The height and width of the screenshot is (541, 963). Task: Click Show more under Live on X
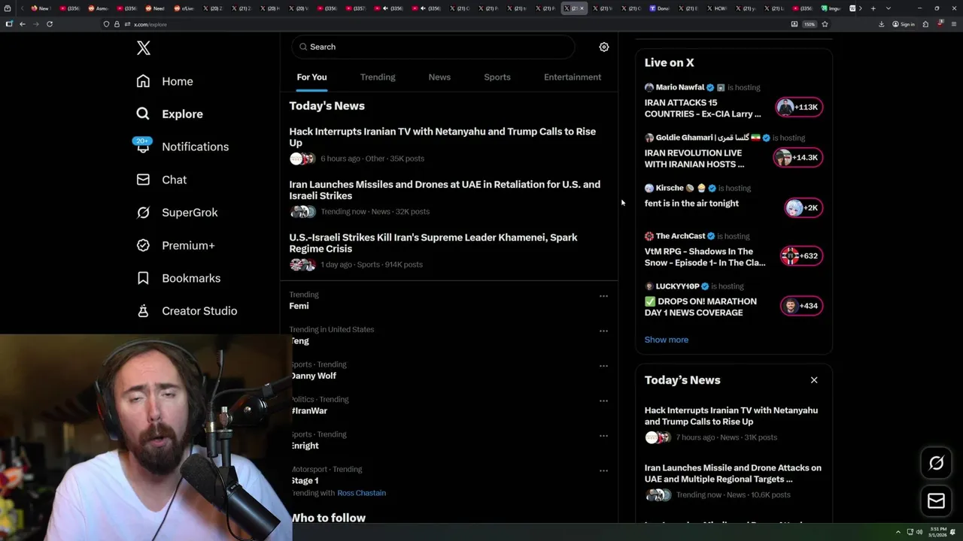666,340
